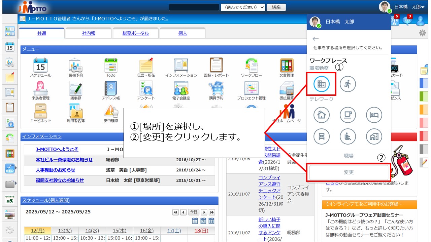Open the スケジュール(個人週間) heading link

[x=46, y=201]
